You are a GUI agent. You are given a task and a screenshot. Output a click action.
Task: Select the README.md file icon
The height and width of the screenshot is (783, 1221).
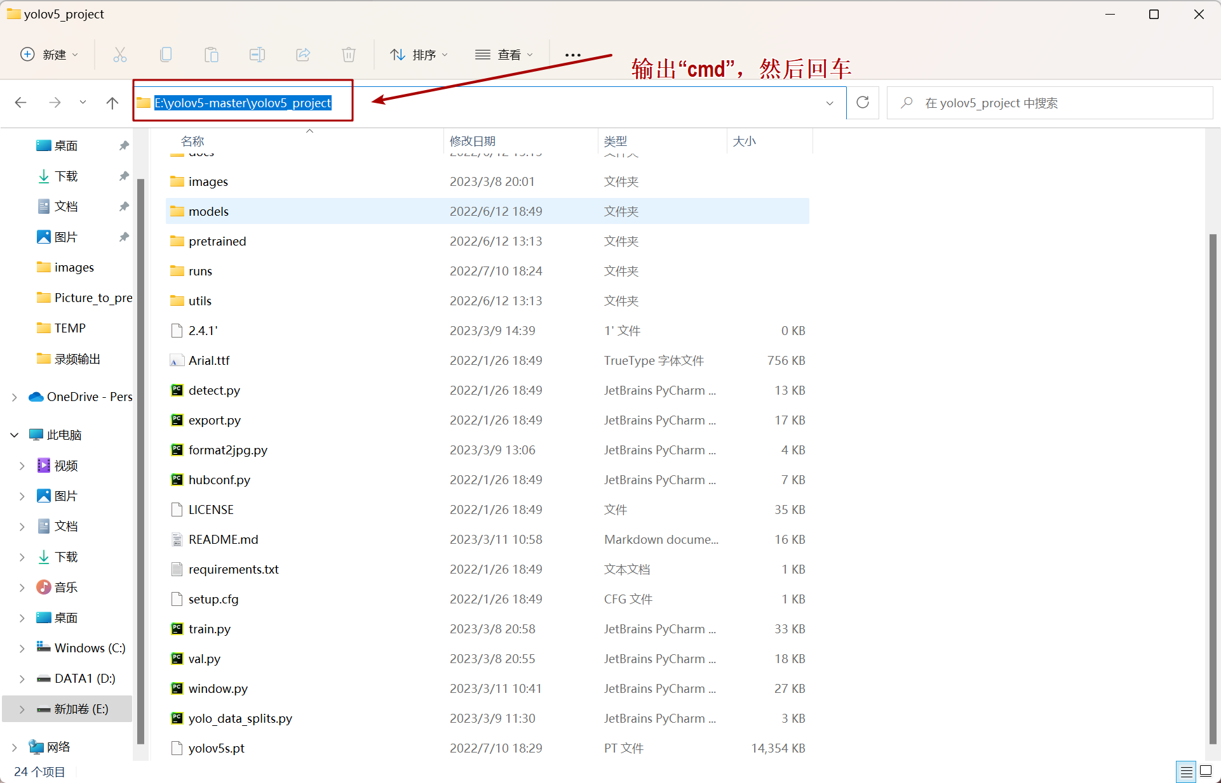click(177, 539)
